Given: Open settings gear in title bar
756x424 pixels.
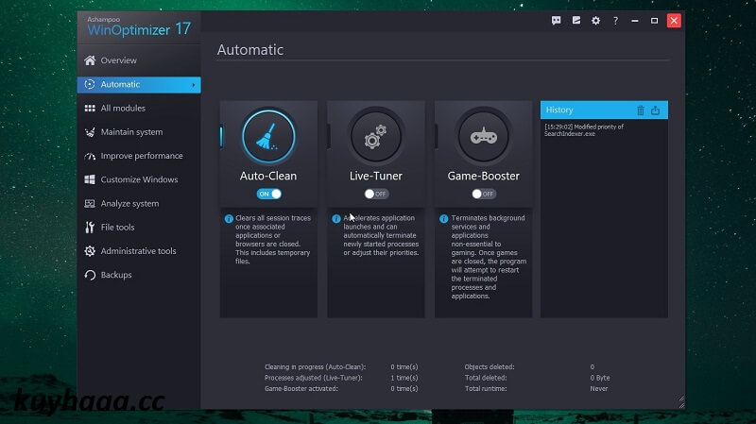Looking at the screenshot, I should coord(596,20).
